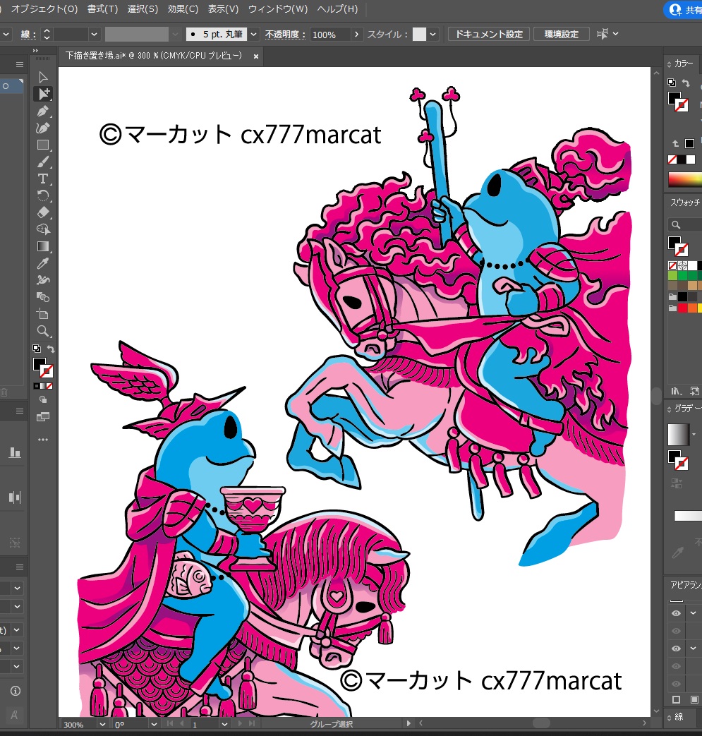Viewport: 702px width, 736px height.
Task: Open the 効果(C) menu
Action: click(x=183, y=9)
